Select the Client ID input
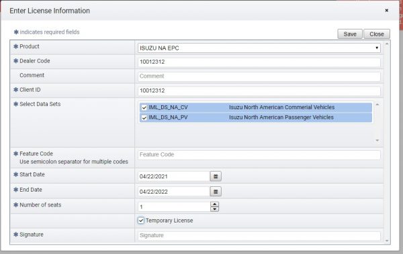The height and width of the screenshot is (254, 403). 259,90
